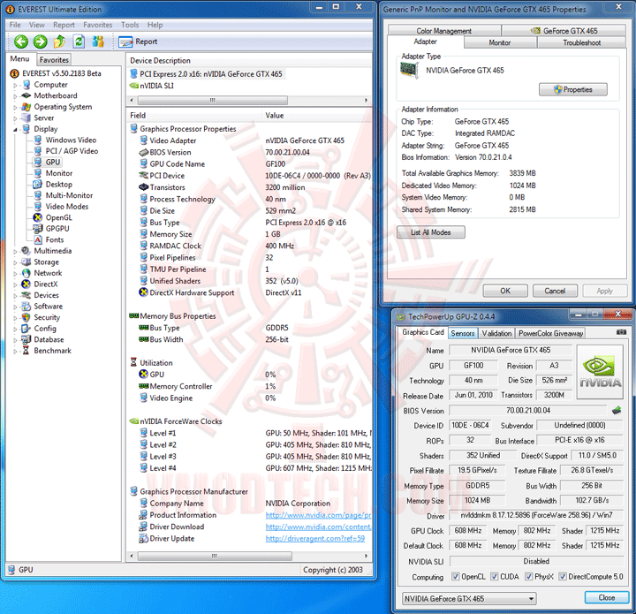The image size is (636, 614).
Task: Click the adapter card icon in Adapter Type
Action: [410, 71]
